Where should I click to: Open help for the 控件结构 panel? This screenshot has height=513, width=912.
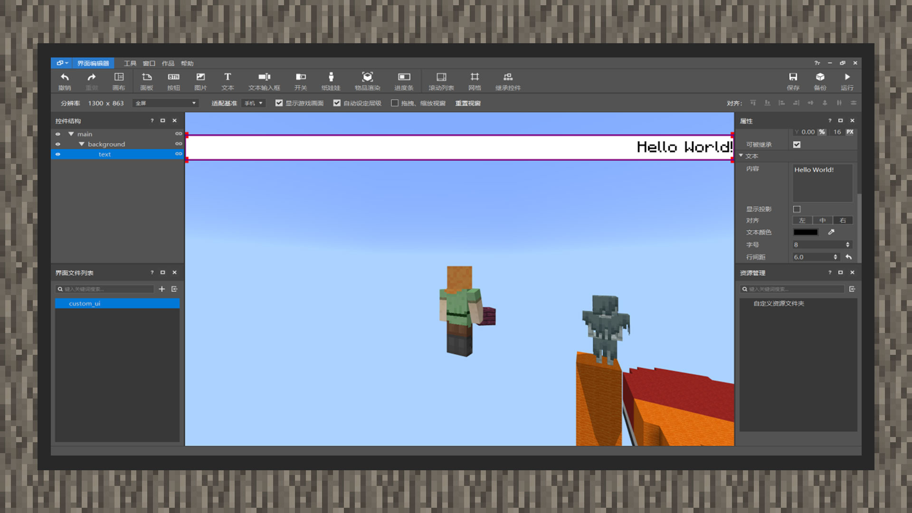click(x=152, y=121)
